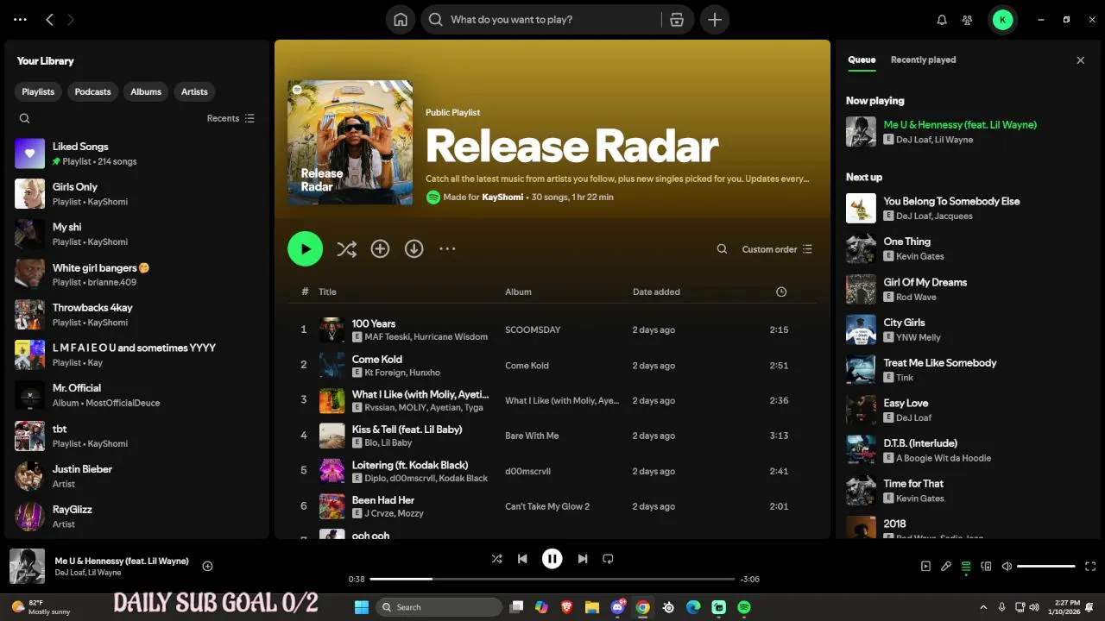This screenshot has width=1105, height=621.
Task: Open Justin Bieber artist page
Action: tap(138, 476)
